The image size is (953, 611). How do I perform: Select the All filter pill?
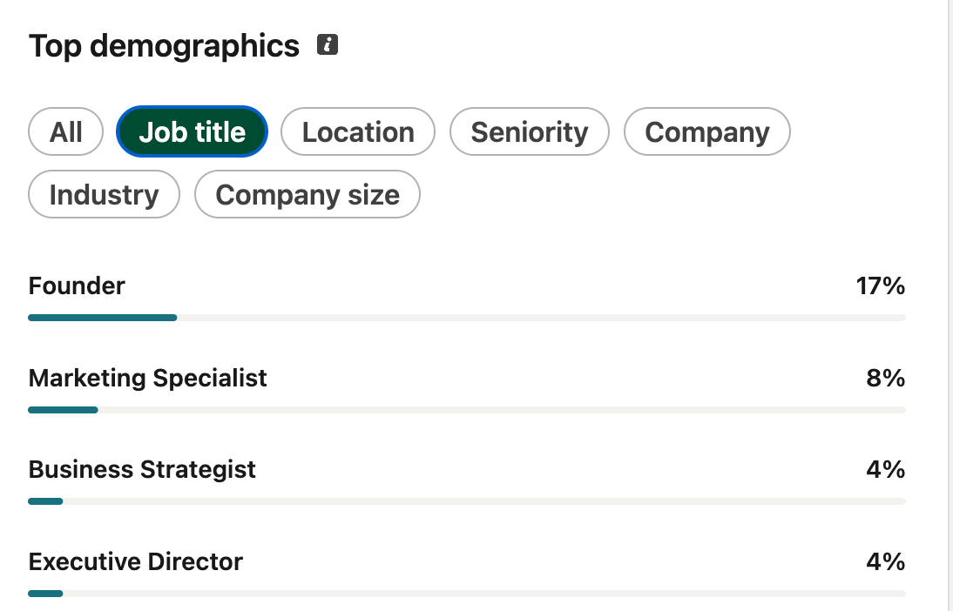[x=65, y=131]
